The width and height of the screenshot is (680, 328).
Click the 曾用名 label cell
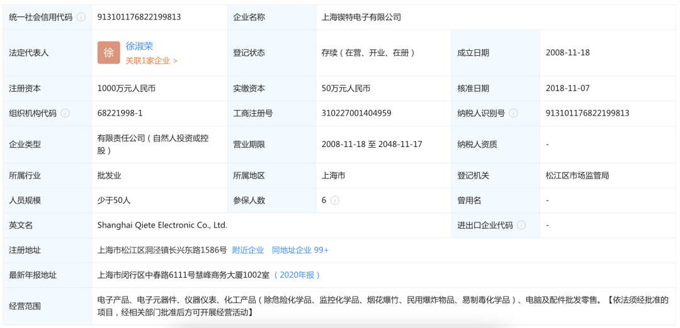496,200
